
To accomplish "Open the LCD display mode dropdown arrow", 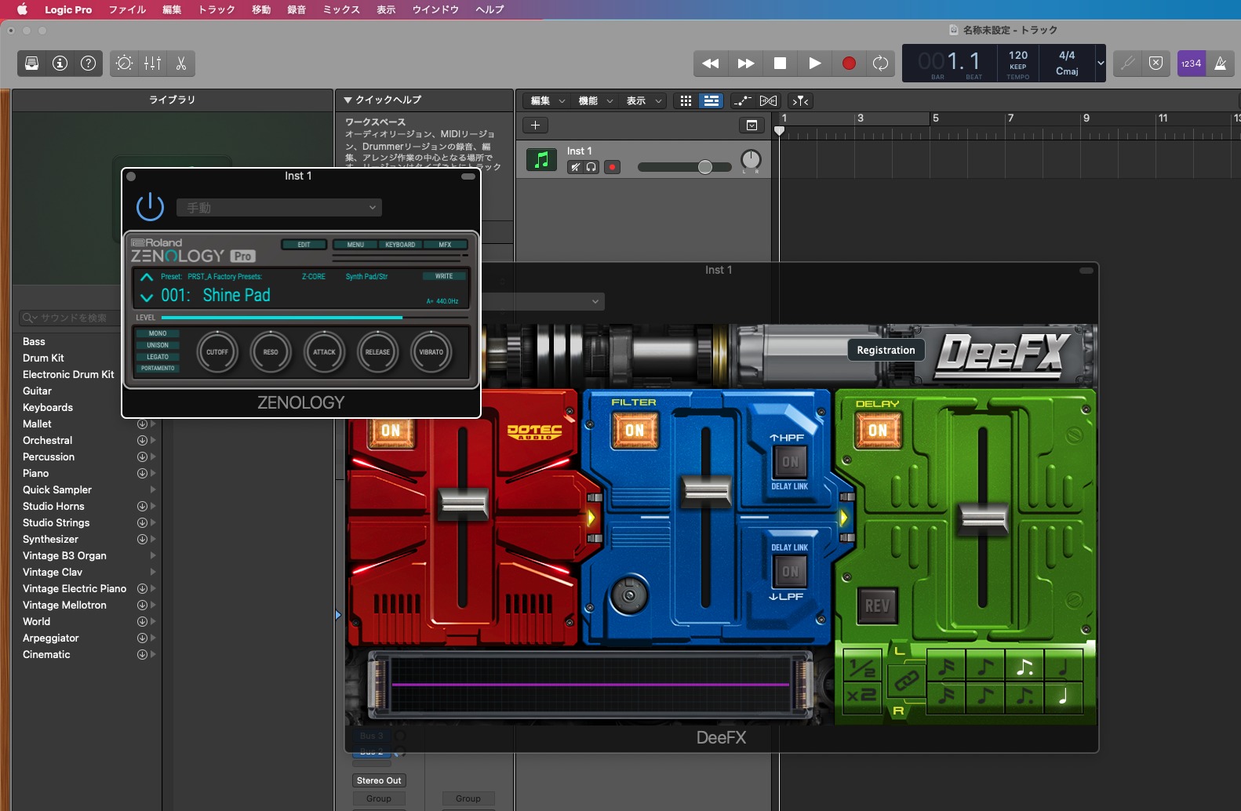I will click(x=1101, y=64).
